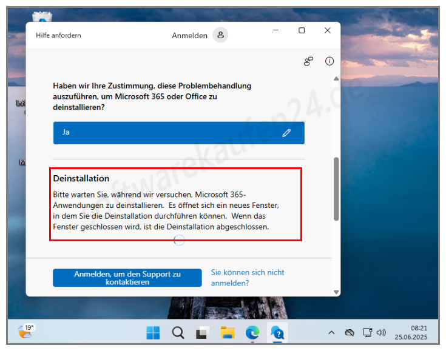Show hidden system tray icons

pyautogui.click(x=331, y=333)
